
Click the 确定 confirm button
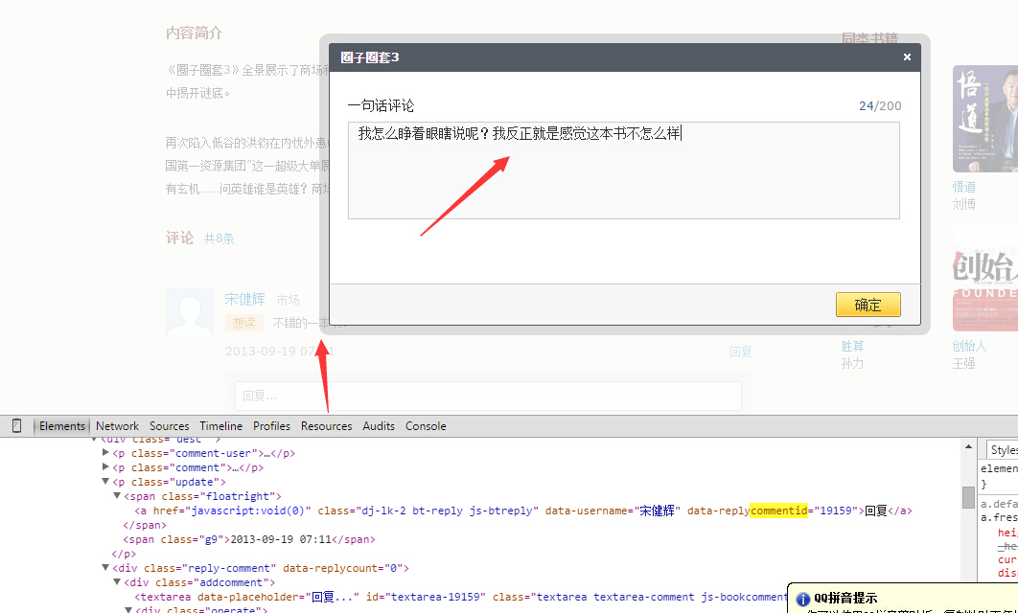pyautogui.click(x=868, y=305)
